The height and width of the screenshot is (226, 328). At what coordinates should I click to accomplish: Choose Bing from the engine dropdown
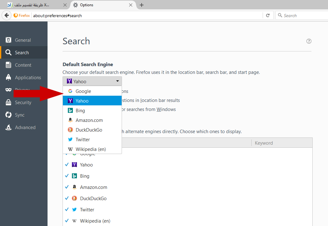point(92,110)
